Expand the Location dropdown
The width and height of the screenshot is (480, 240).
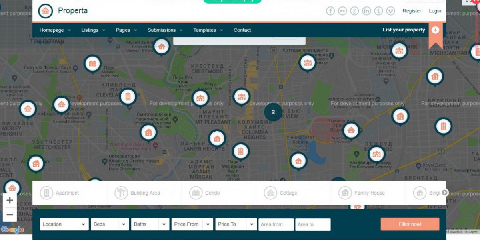[64, 224]
